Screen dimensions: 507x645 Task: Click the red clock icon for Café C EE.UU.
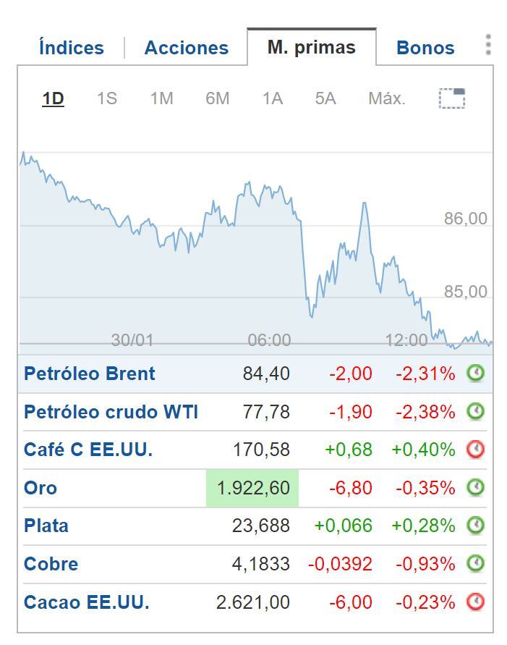point(477,450)
